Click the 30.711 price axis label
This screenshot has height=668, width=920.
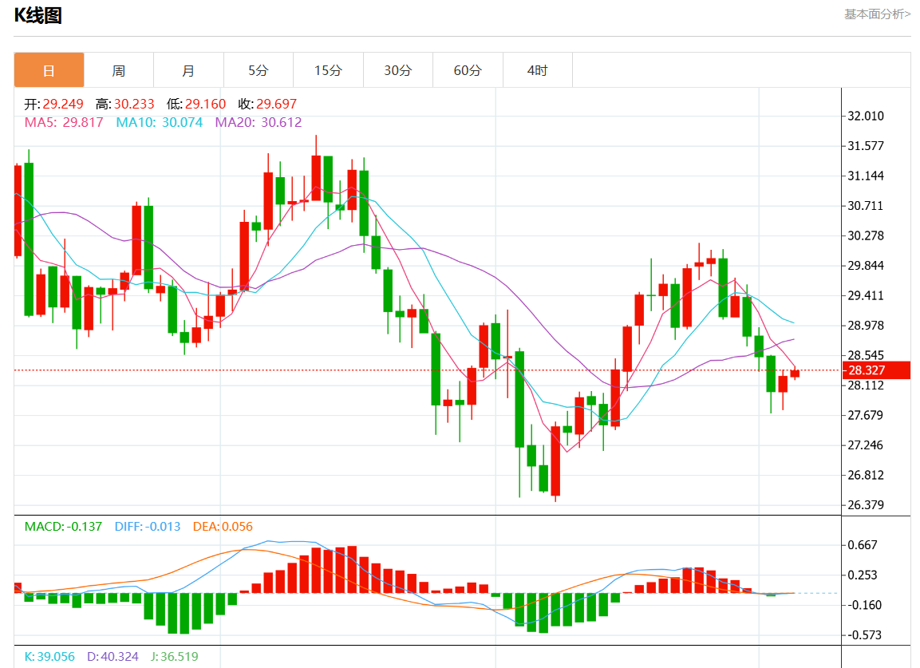tap(866, 205)
